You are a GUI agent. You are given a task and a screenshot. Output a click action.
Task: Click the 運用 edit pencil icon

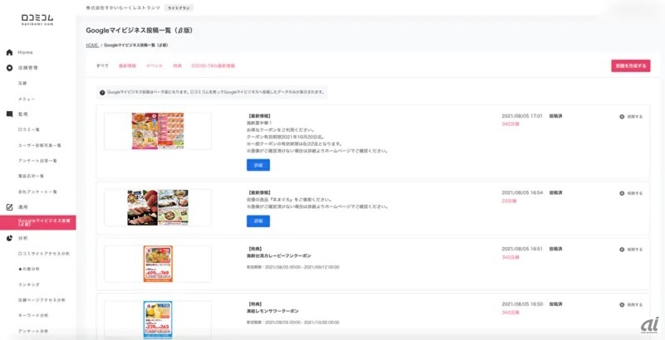(9, 207)
